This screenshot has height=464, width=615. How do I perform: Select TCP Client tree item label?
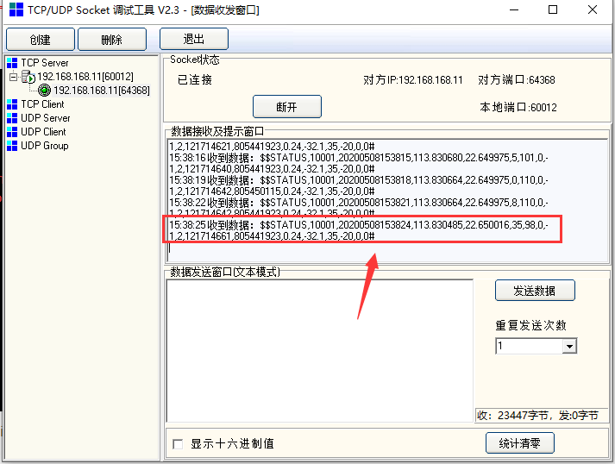(x=43, y=104)
